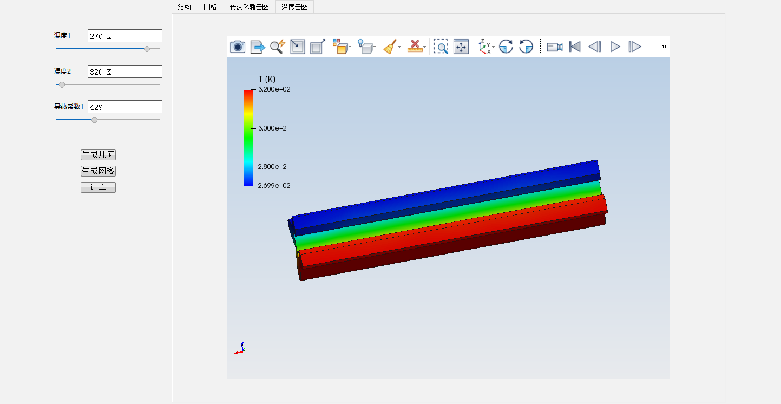
Task: Click the video camera animation icon
Action: coord(555,47)
